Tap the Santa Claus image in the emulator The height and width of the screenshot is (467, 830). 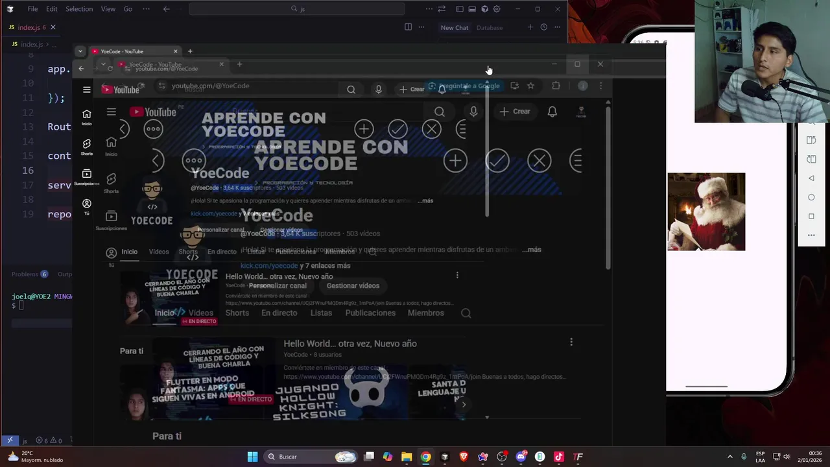706,211
